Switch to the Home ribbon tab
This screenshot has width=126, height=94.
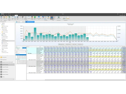pyautogui.click(x=4, y=16)
